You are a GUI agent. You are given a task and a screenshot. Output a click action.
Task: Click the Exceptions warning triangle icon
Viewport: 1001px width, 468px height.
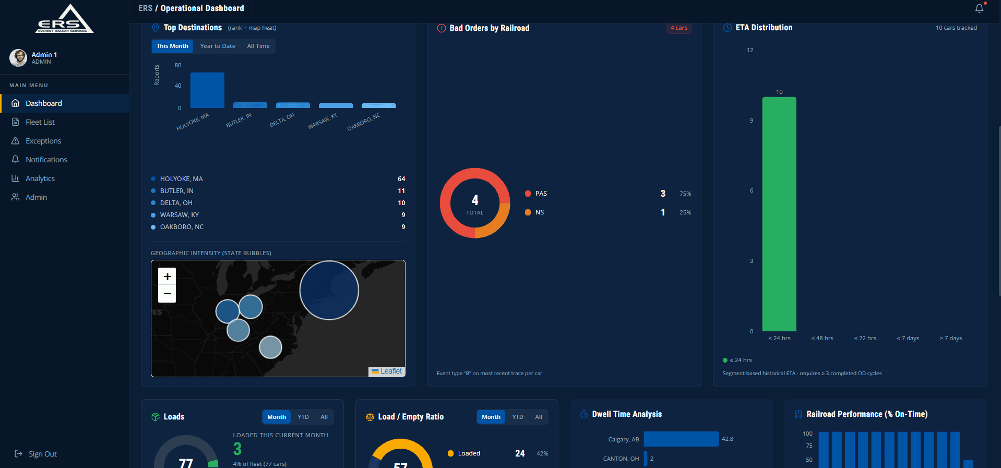[x=15, y=141]
